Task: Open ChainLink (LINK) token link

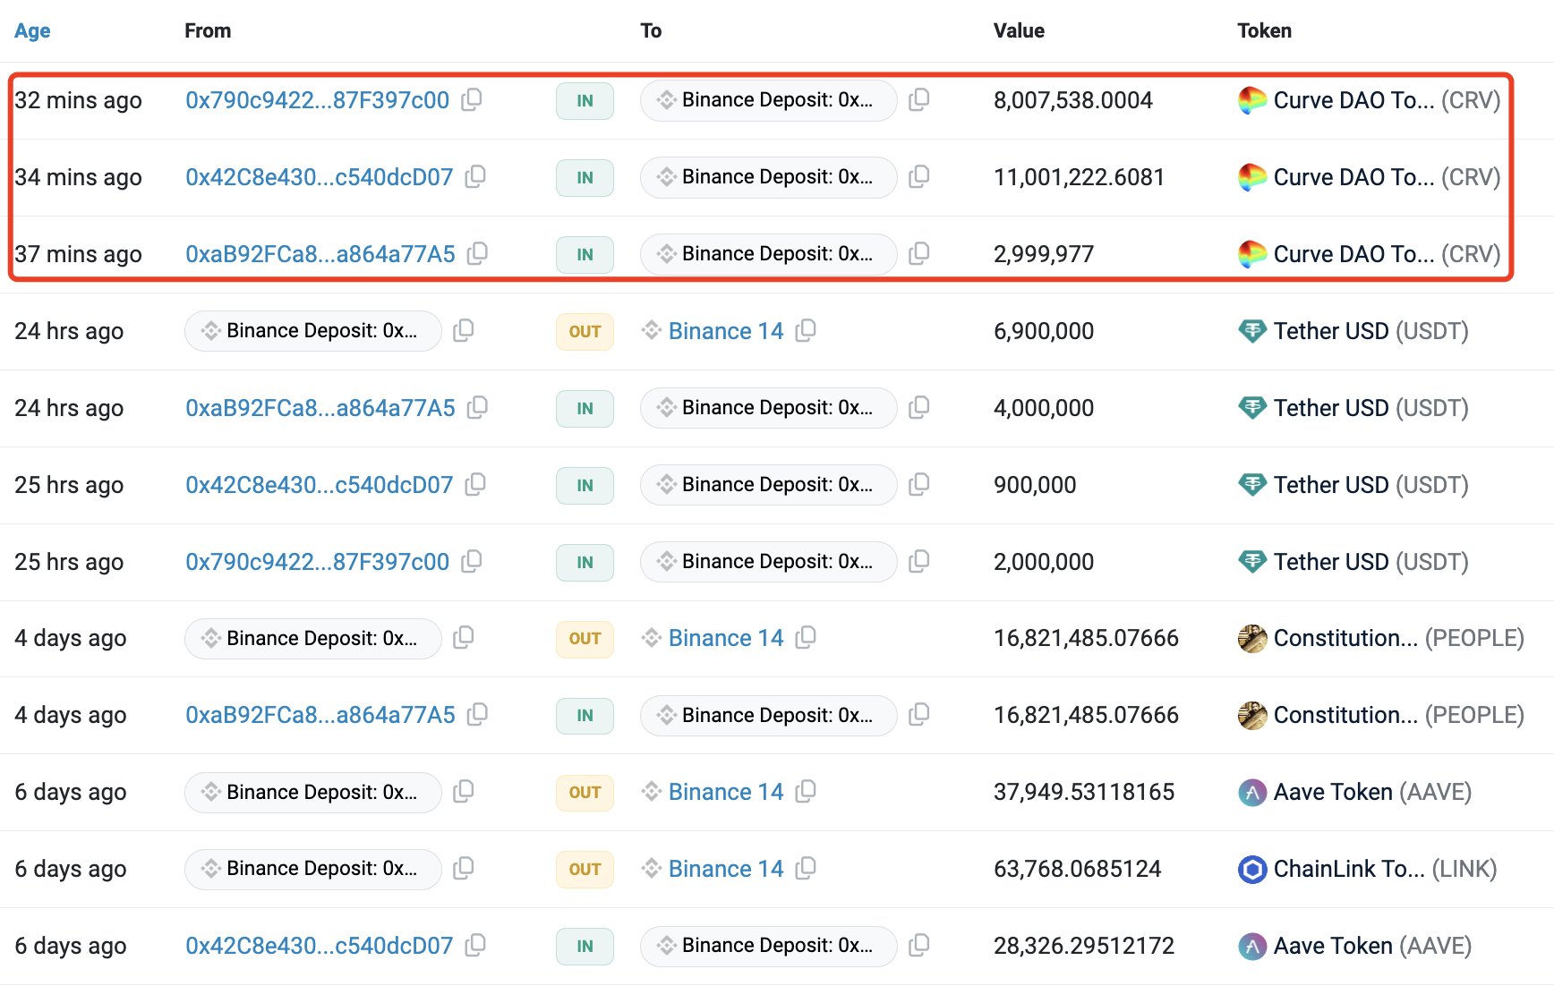Action: pyautogui.click(x=1368, y=869)
